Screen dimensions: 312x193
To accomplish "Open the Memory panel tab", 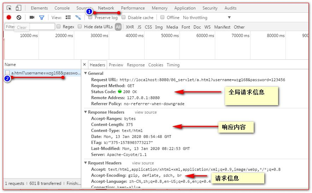I will [x=160, y=8].
